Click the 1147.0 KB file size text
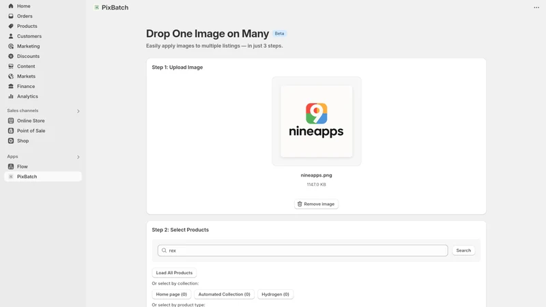This screenshot has width=546, height=307. [x=316, y=184]
